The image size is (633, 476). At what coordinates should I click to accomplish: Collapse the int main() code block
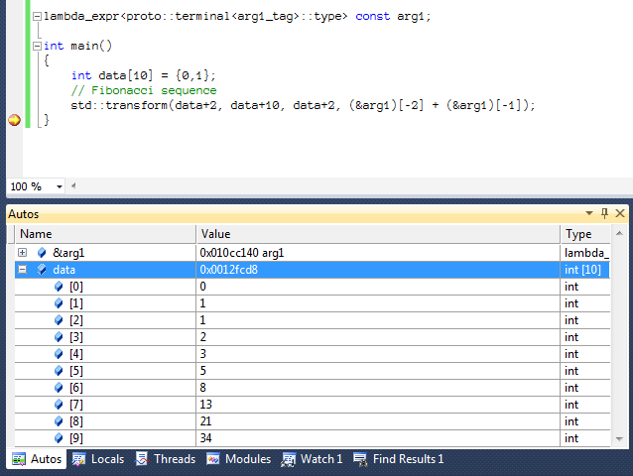[36, 46]
